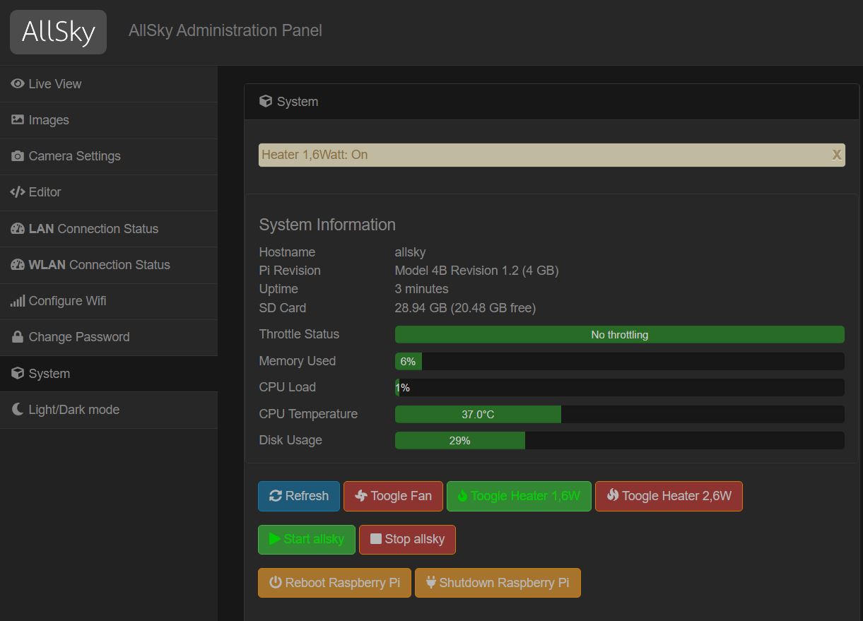Click the Disk Usage label
This screenshot has height=621, width=863.
click(290, 440)
